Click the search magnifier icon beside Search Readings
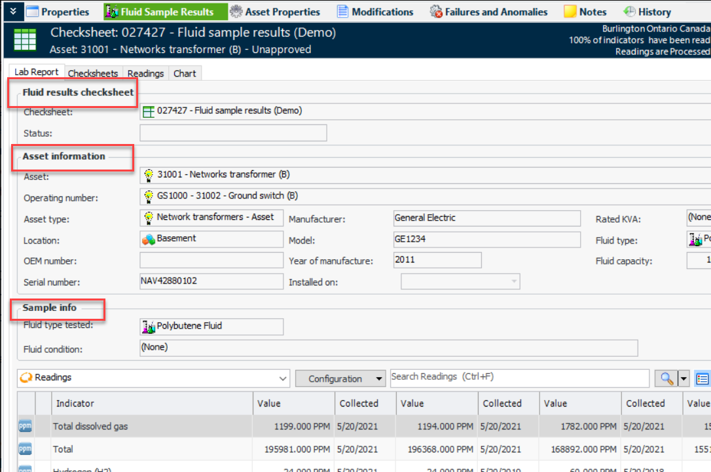Screen dimensions: 711x472 pyautogui.click(x=666, y=378)
